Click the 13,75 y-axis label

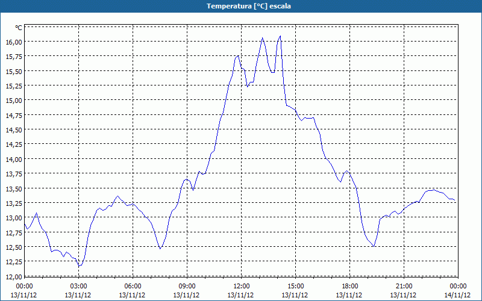14,174
